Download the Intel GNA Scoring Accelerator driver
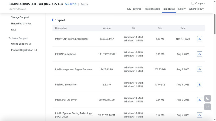 point(200,39)
